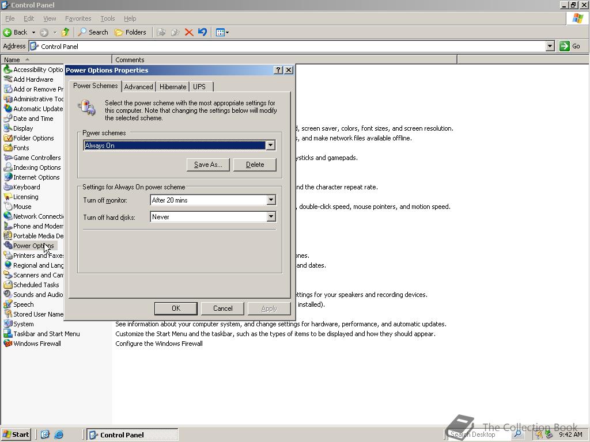The height and width of the screenshot is (442, 590).
Task: Confirm with the OK button
Action: click(x=176, y=308)
